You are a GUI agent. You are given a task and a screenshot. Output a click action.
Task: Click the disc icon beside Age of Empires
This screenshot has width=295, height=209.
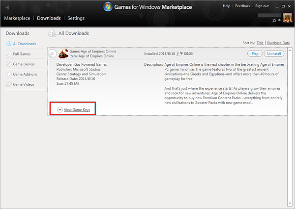click(53, 53)
